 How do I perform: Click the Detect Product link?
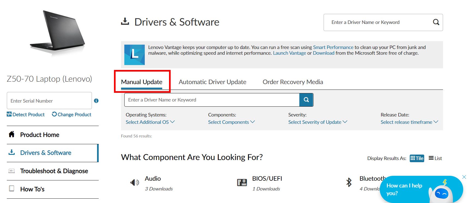26,115
